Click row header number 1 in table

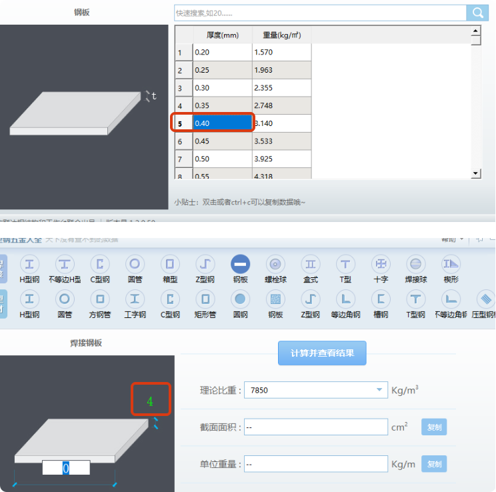[x=184, y=52]
